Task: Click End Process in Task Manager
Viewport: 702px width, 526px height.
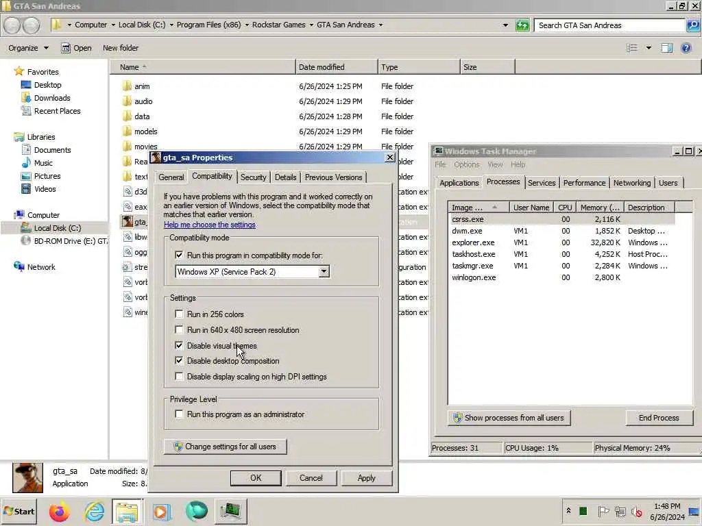Action: coord(659,418)
